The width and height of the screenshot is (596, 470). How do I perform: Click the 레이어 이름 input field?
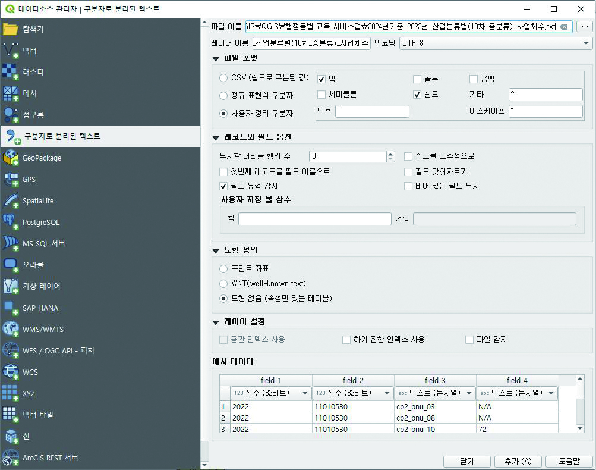[311, 43]
